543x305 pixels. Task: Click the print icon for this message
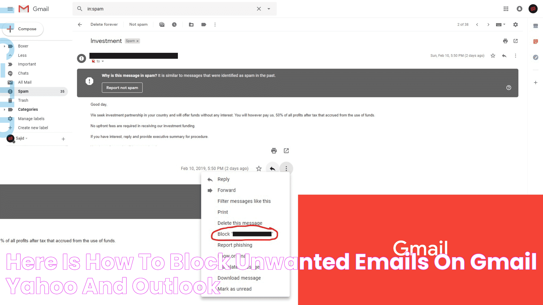click(x=274, y=150)
